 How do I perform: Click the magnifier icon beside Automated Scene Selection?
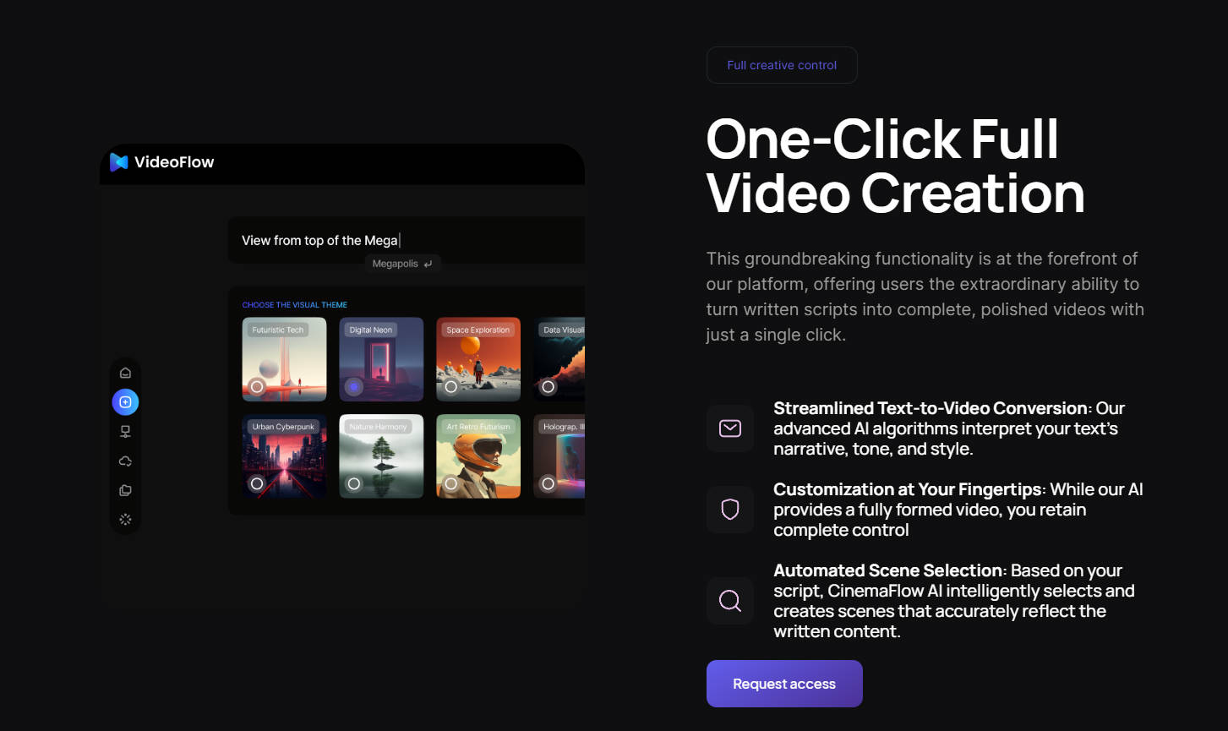pyautogui.click(x=729, y=601)
